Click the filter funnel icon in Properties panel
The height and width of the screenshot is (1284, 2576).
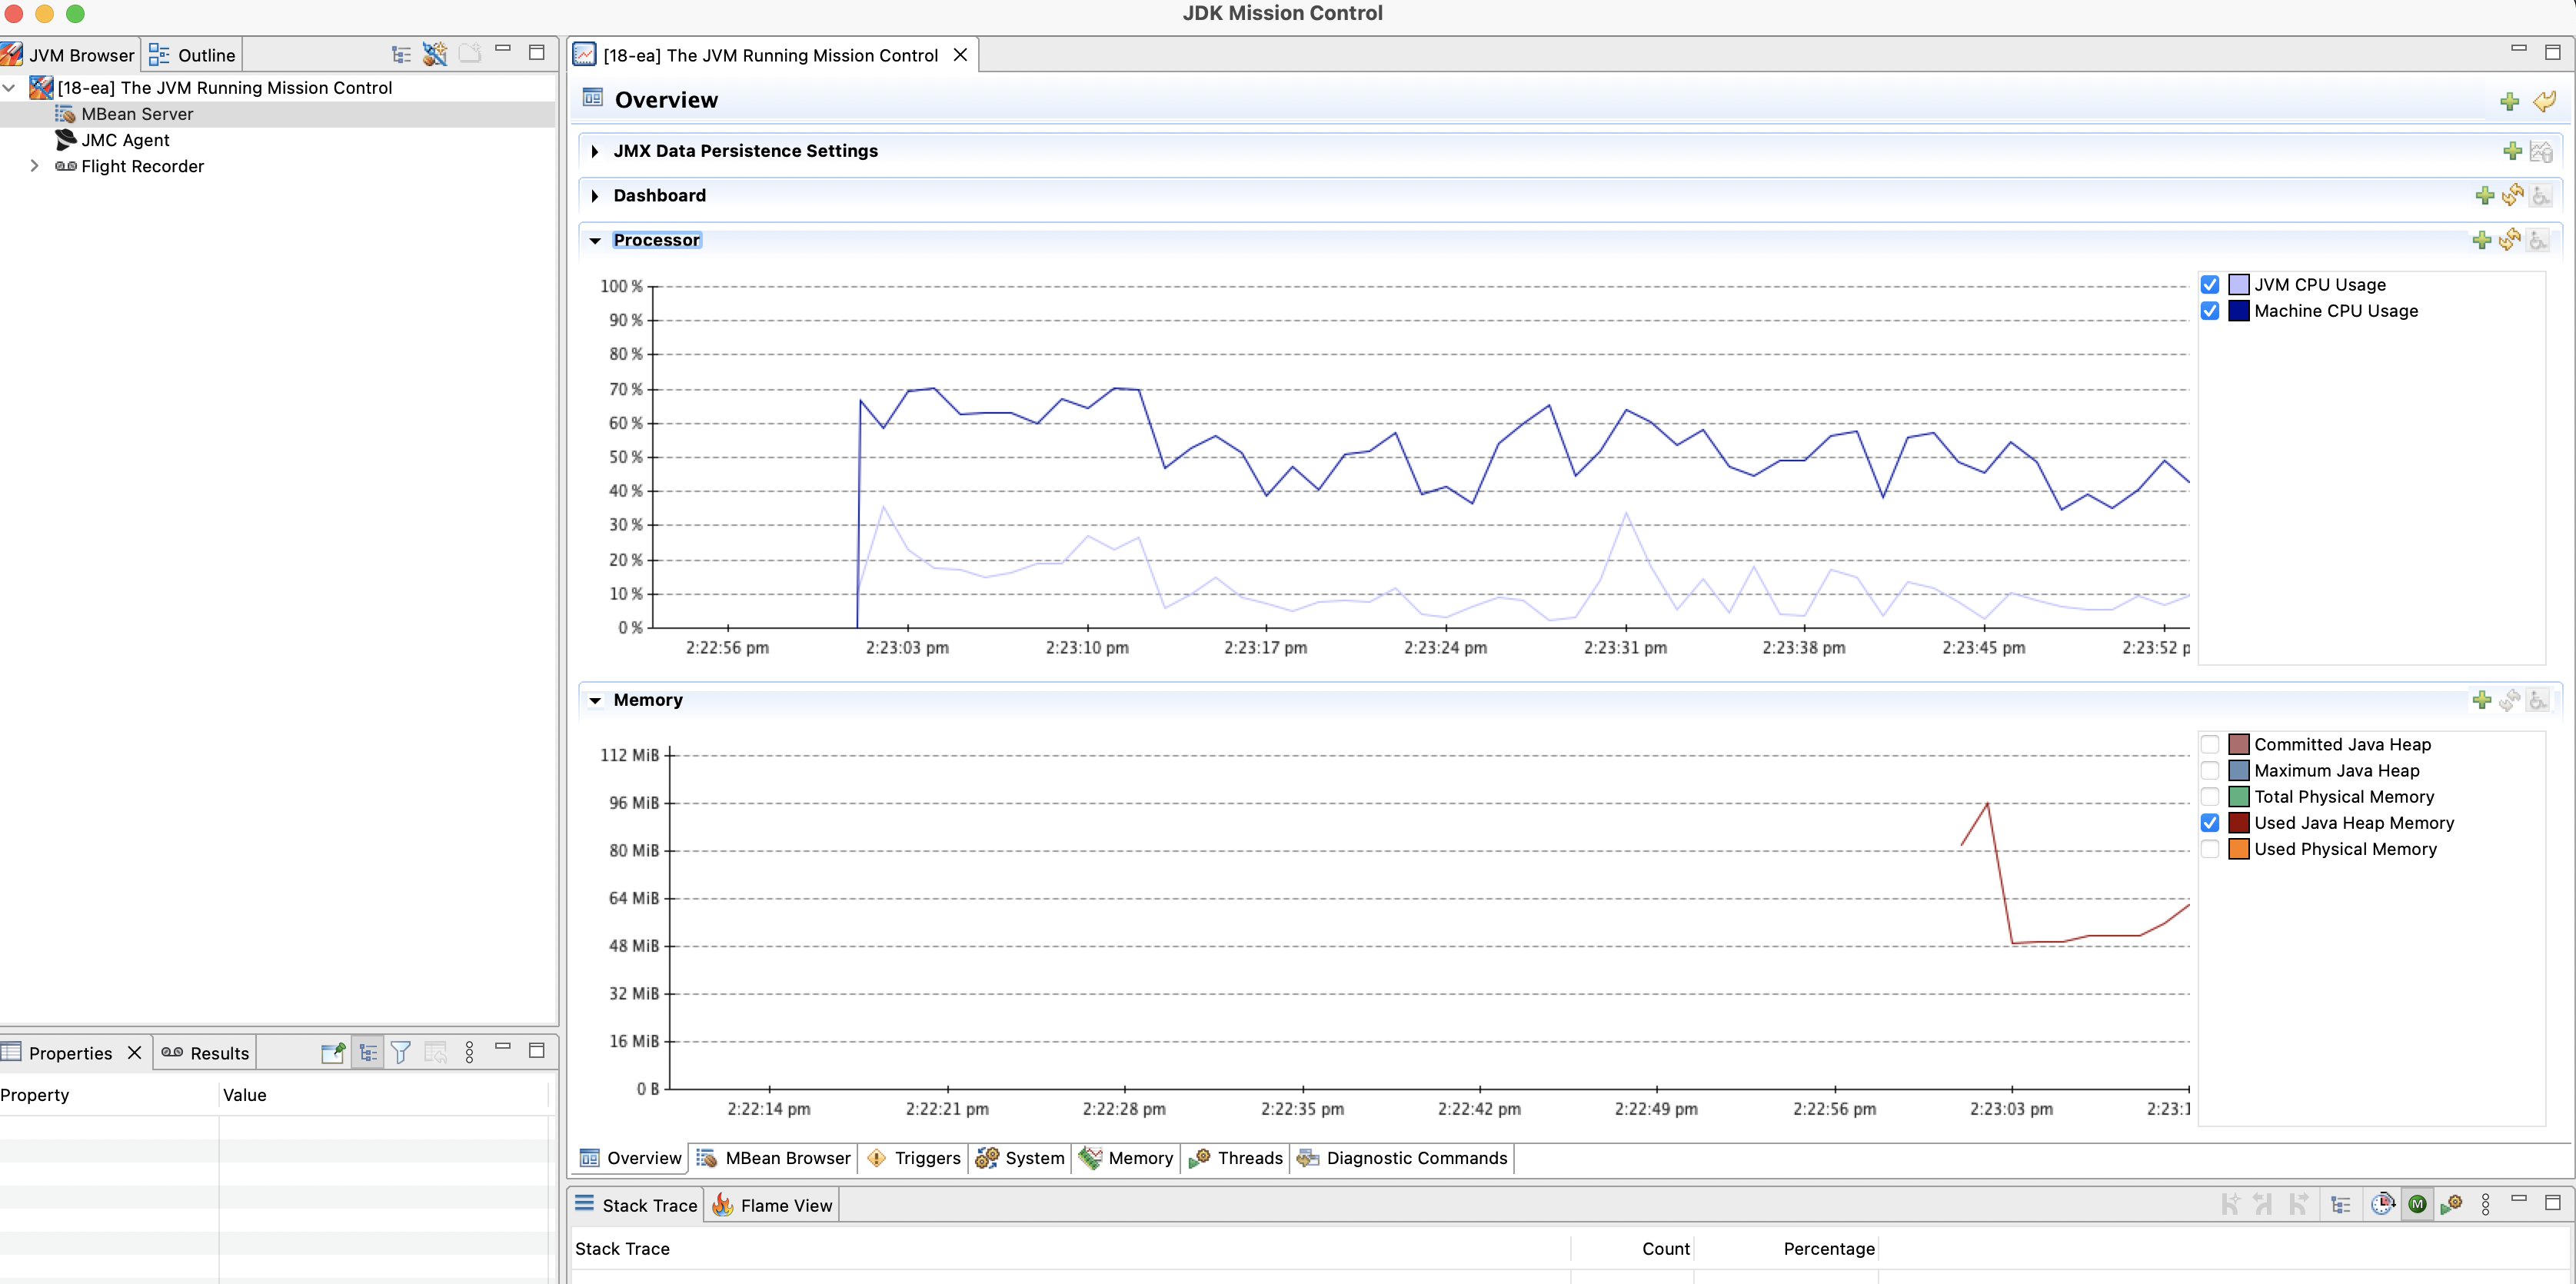coord(401,1052)
